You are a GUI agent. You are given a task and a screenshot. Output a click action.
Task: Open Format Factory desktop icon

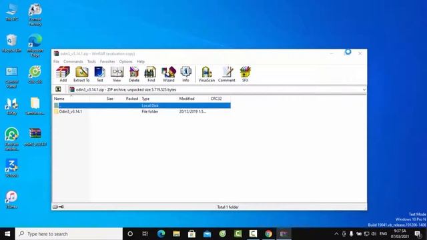point(35,15)
